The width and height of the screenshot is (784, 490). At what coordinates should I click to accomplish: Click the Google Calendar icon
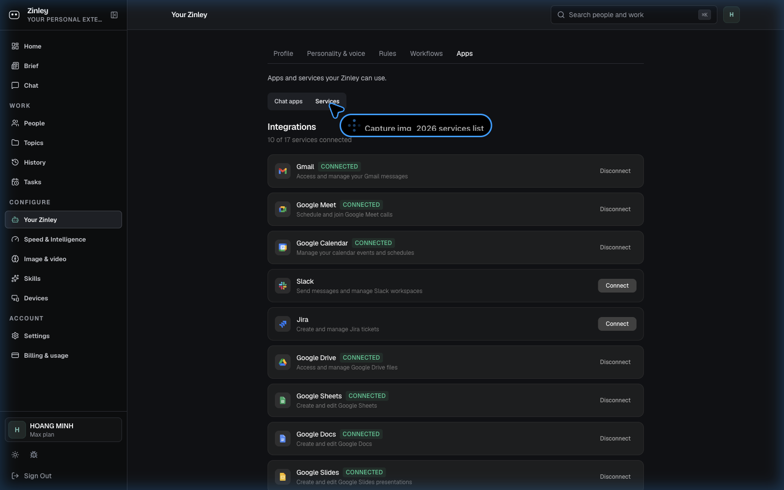283,247
